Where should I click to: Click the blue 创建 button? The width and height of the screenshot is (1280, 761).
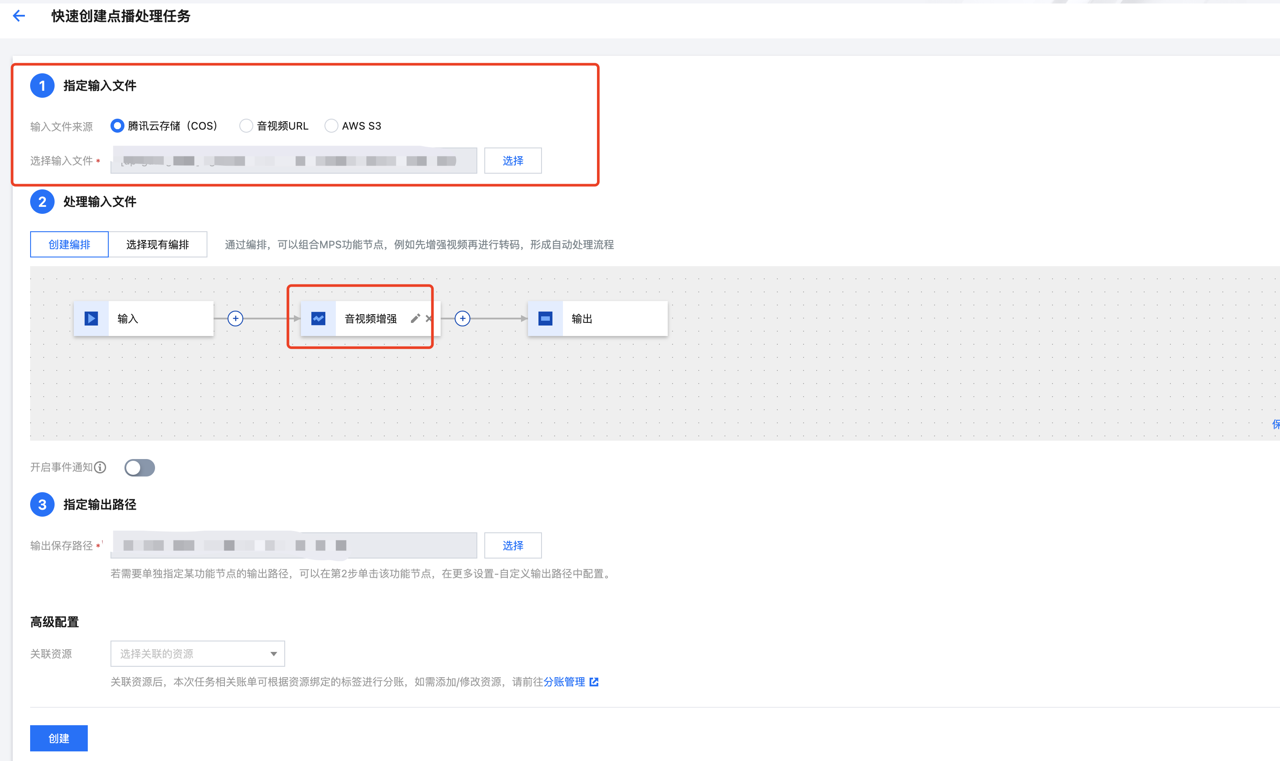59,738
